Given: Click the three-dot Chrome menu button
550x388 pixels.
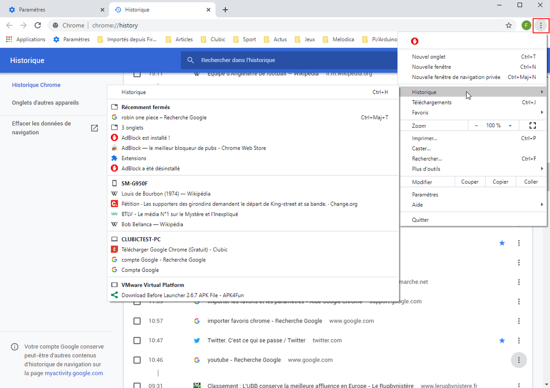Looking at the screenshot, I should (541, 26).
